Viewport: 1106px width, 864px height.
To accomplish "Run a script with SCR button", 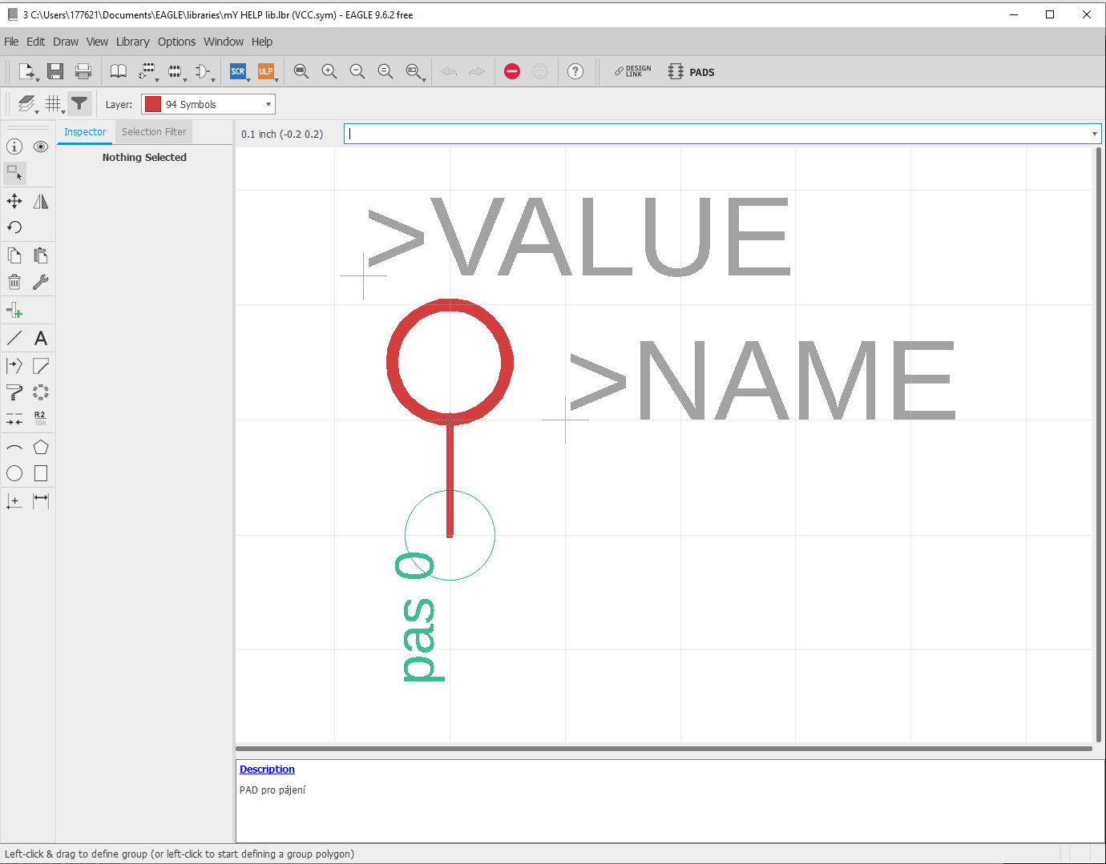I will [x=238, y=72].
